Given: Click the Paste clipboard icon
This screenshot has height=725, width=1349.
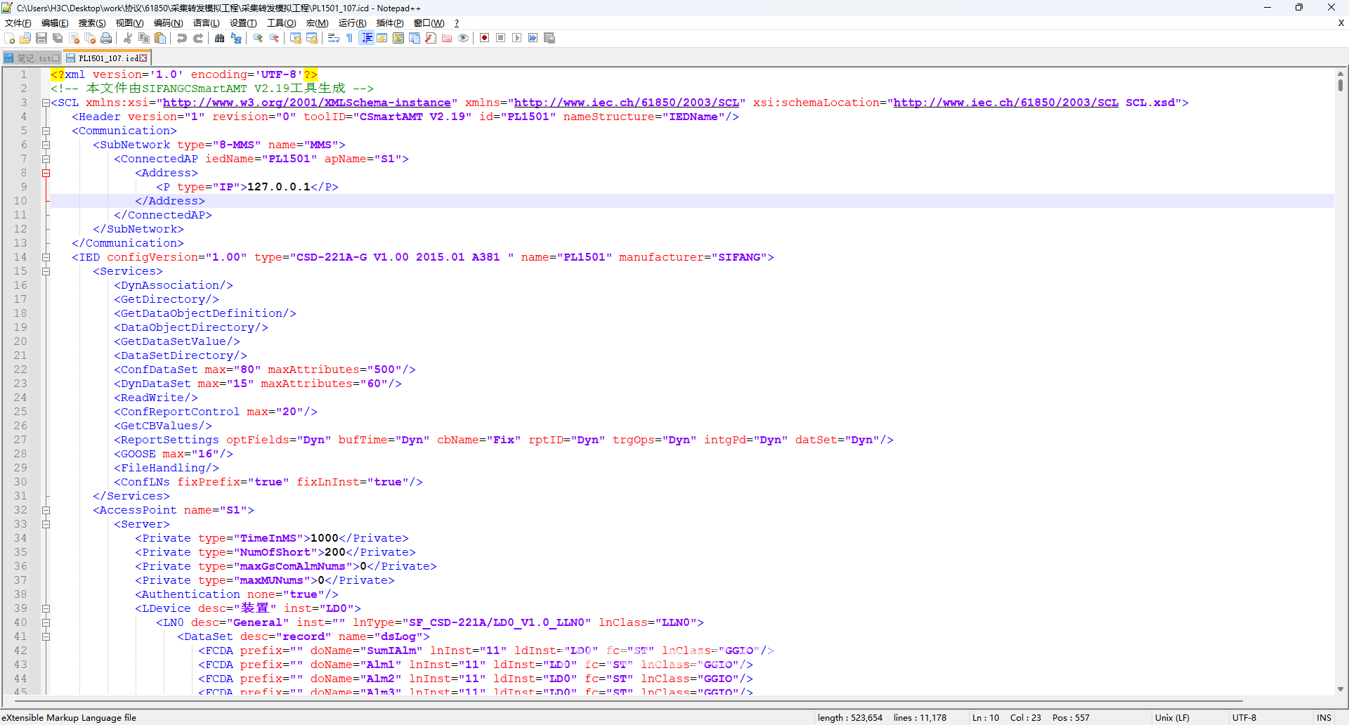Looking at the screenshot, I should pyautogui.click(x=160, y=38).
